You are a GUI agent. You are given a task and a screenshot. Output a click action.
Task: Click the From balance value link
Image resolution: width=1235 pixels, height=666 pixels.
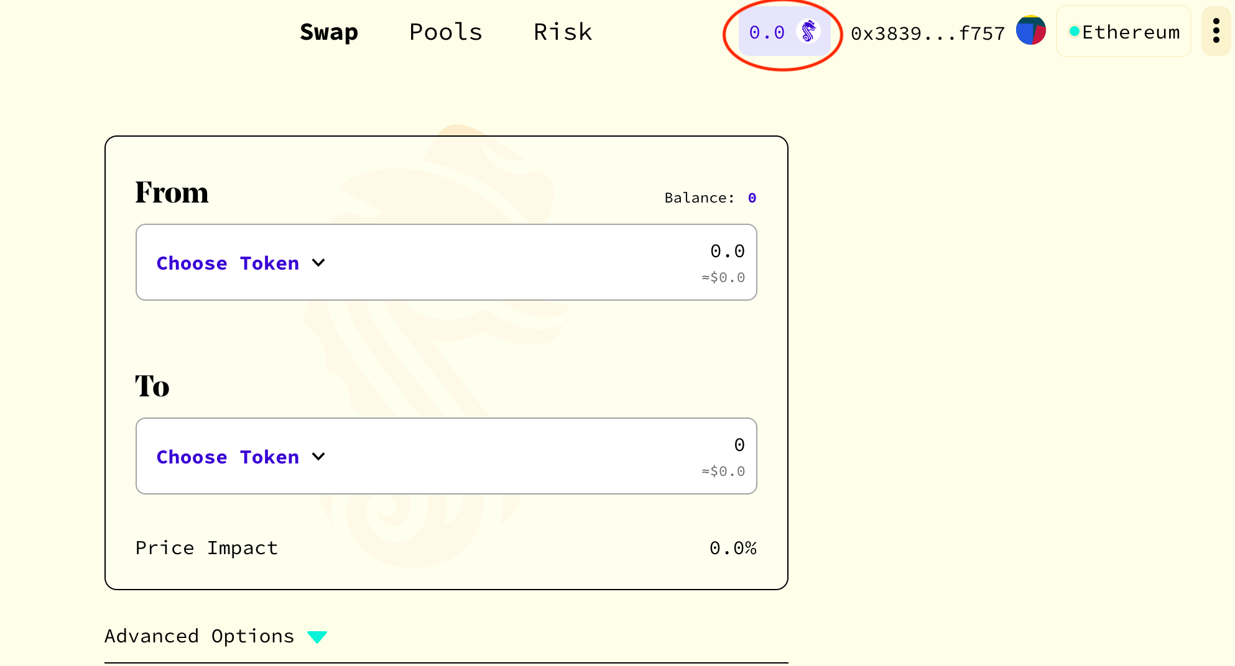[752, 198]
